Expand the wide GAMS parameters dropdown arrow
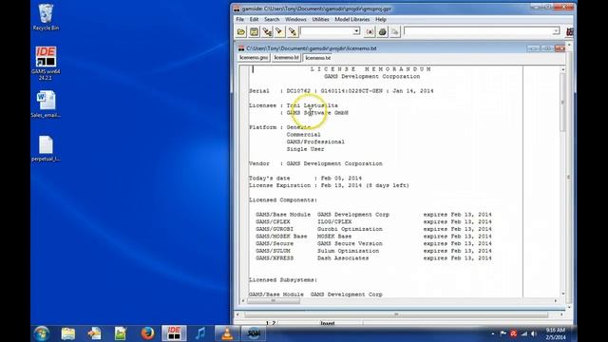The height and width of the screenshot is (342, 608). [556, 31]
